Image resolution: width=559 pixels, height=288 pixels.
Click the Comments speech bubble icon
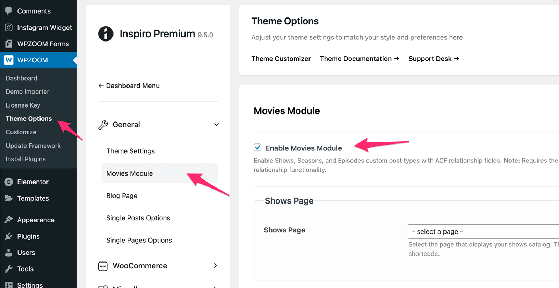[x=8, y=11]
